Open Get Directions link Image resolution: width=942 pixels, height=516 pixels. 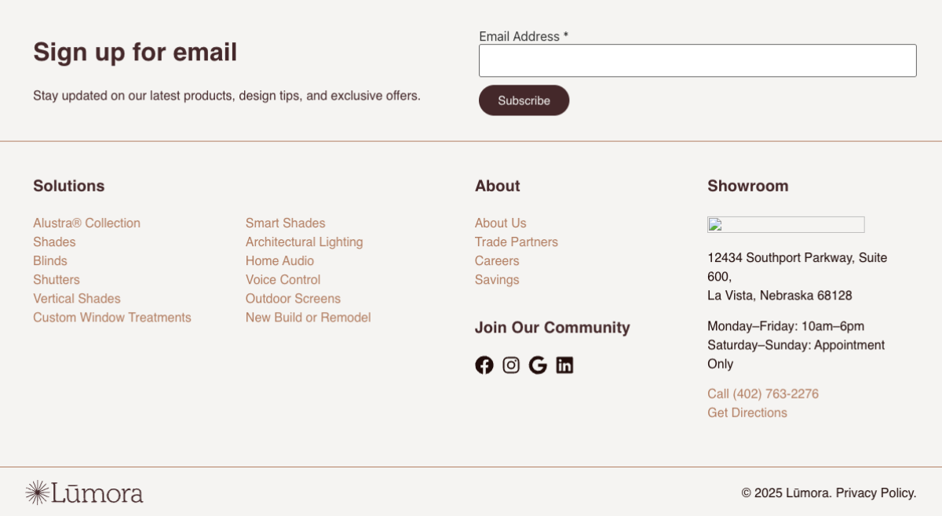click(x=747, y=413)
